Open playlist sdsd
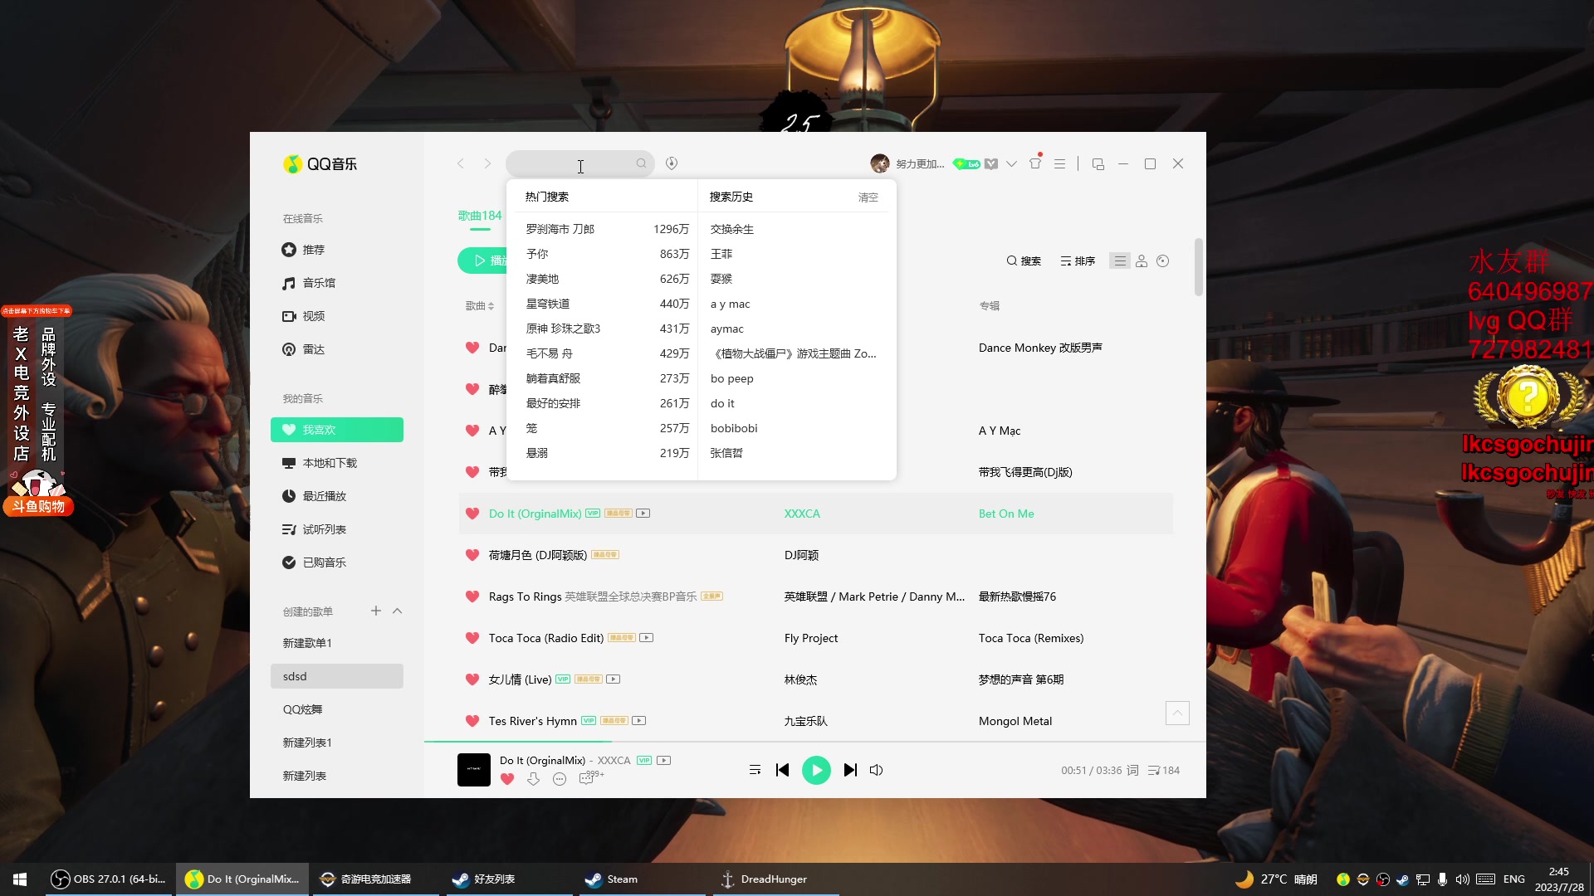 tap(337, 676)
